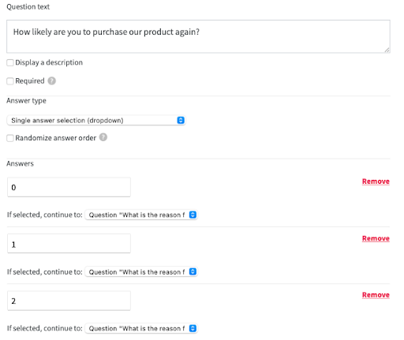Click the Display a description label text

click(x=49, y=62)
